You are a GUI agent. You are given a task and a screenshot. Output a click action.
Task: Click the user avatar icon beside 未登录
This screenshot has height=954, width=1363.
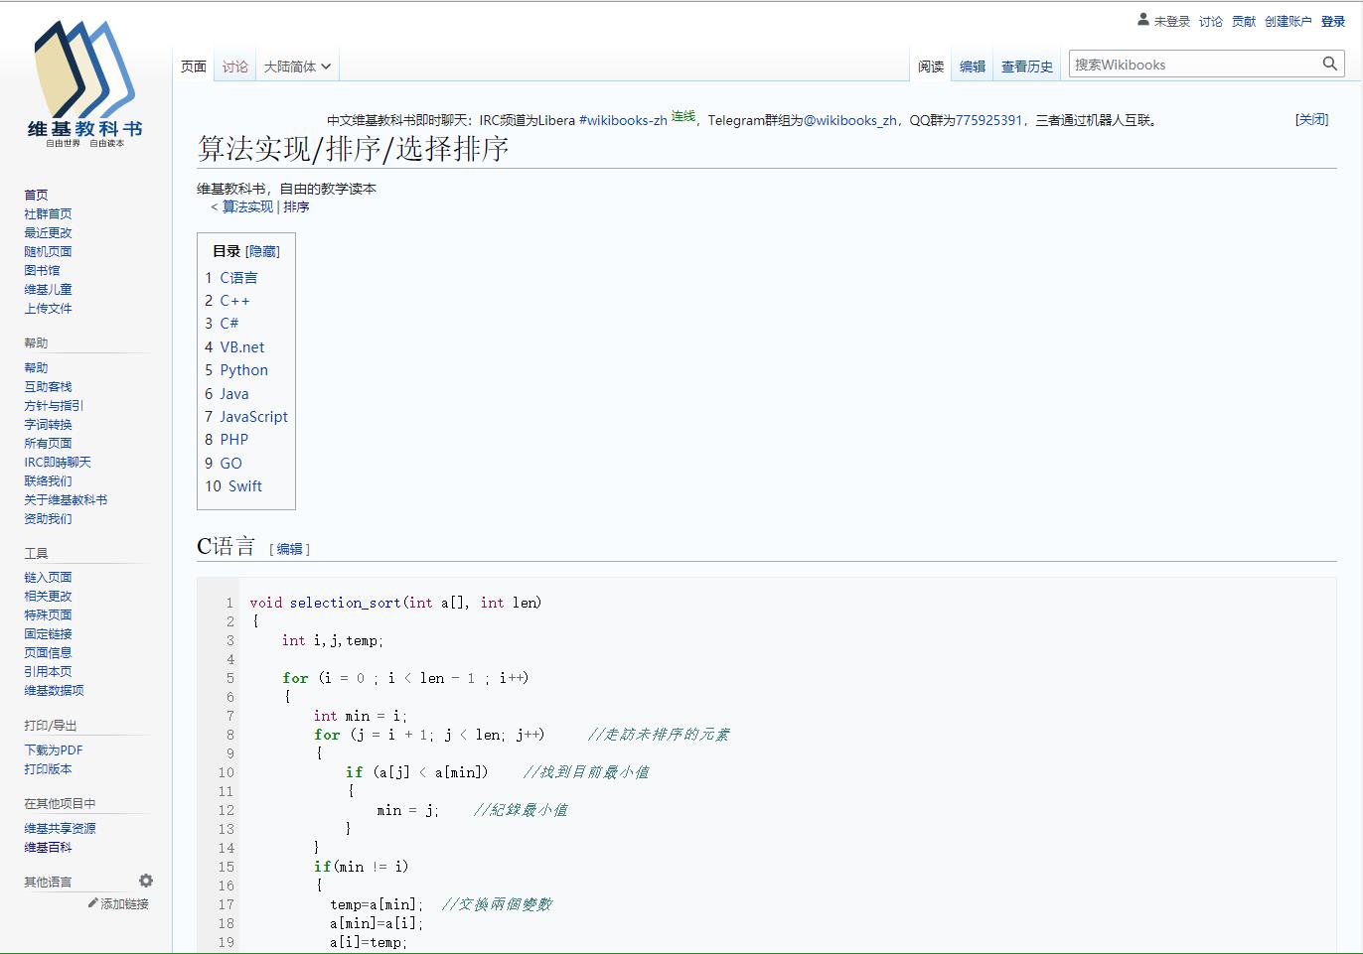click(x=1143, y=19)
